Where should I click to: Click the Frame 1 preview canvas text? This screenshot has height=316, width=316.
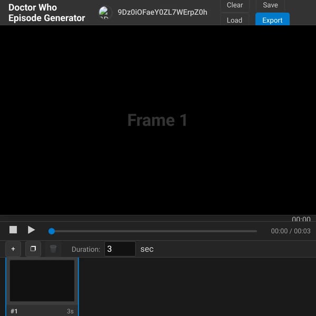click(157, 120)
